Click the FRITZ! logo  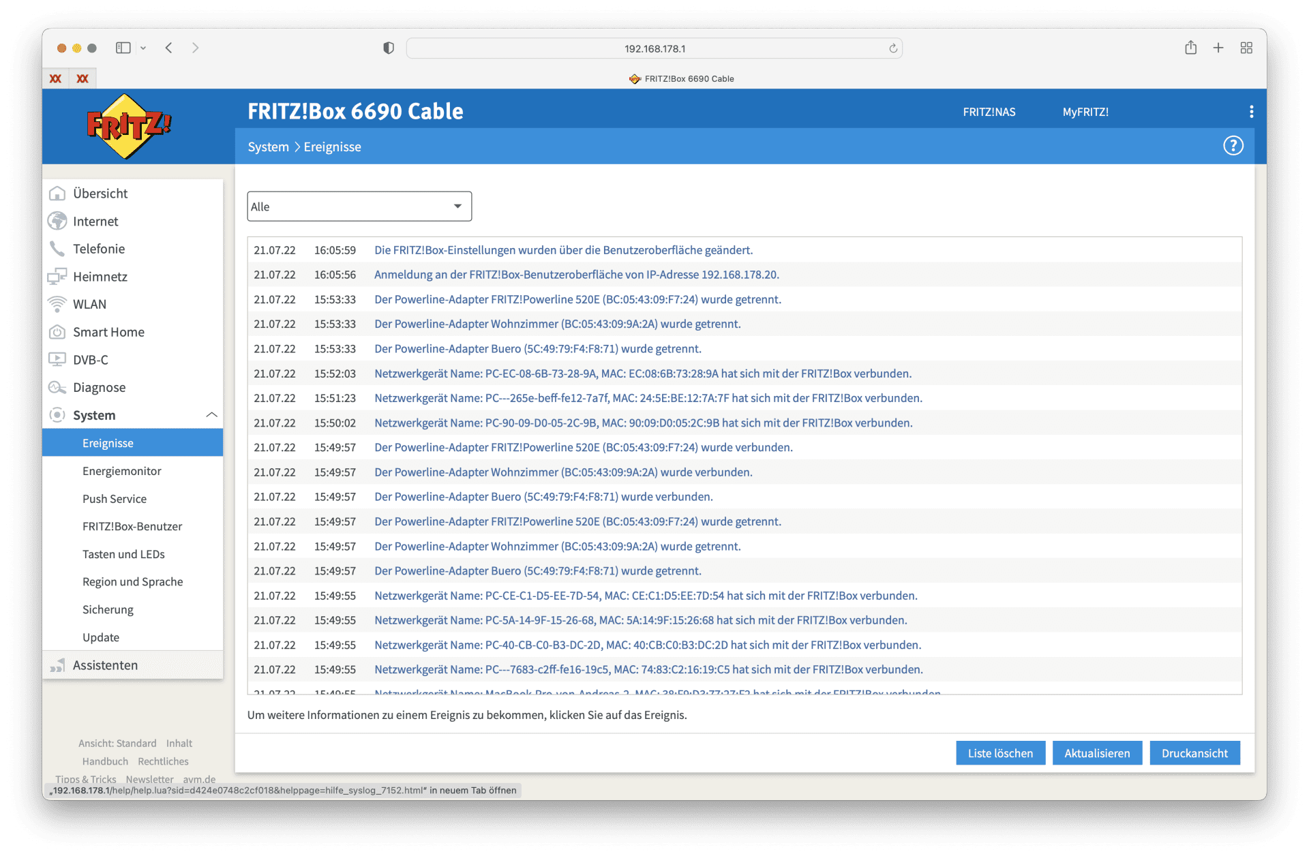click(129, 127)
